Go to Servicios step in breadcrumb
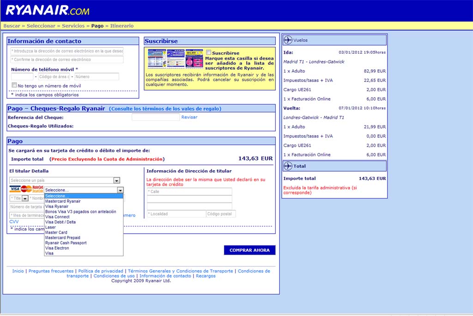This screenshot has width=473, height=316. tap(73, 26)
